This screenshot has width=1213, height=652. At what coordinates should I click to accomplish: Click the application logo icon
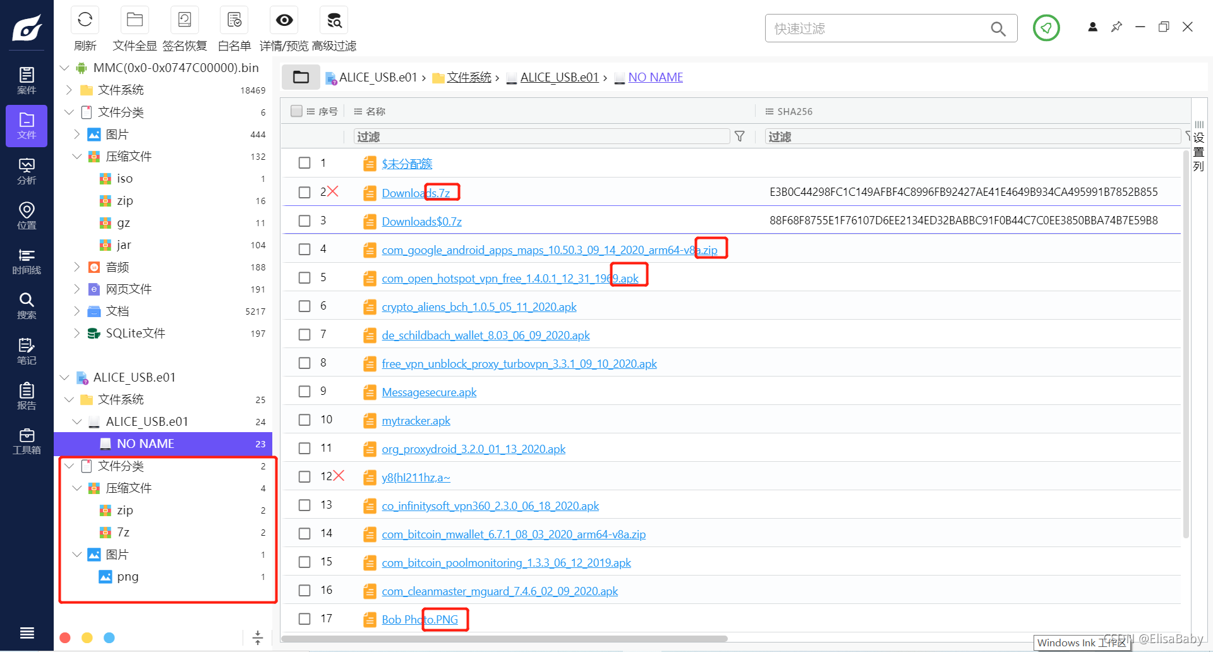tap(27, 27)
